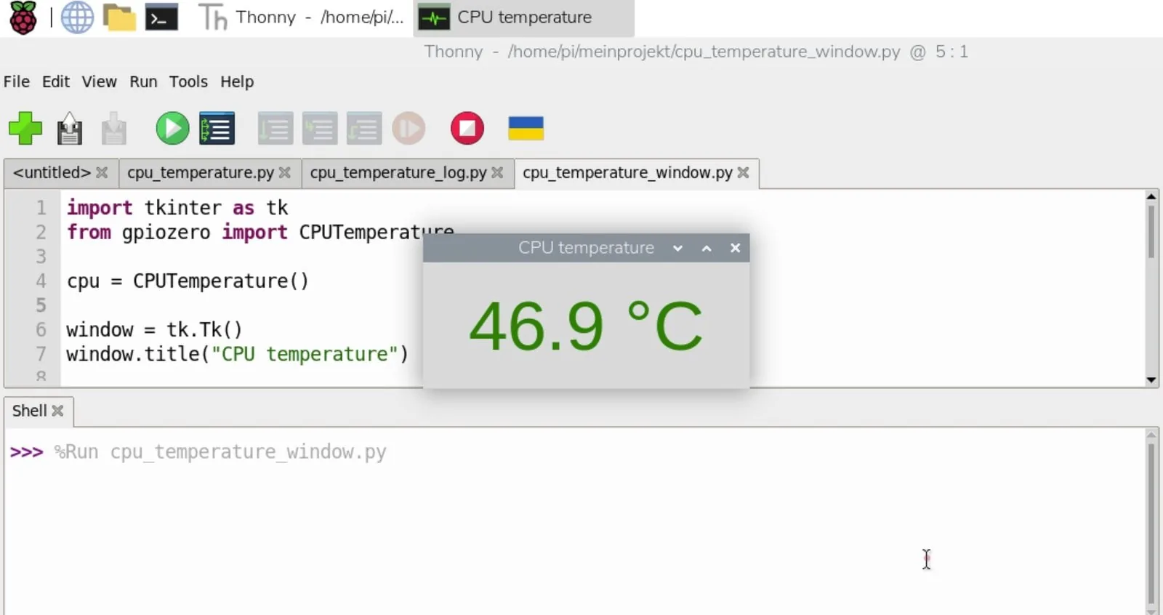Close the cpu_temperature_window.py tab
This screenshot has width=1163, height=615.
pos(743,173)
